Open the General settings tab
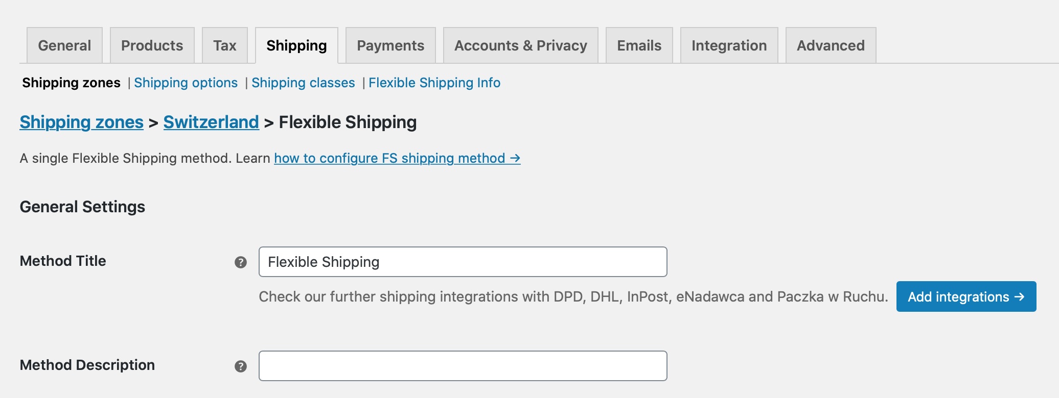Viewport: 1059px width, 398px height. [64, 45]
